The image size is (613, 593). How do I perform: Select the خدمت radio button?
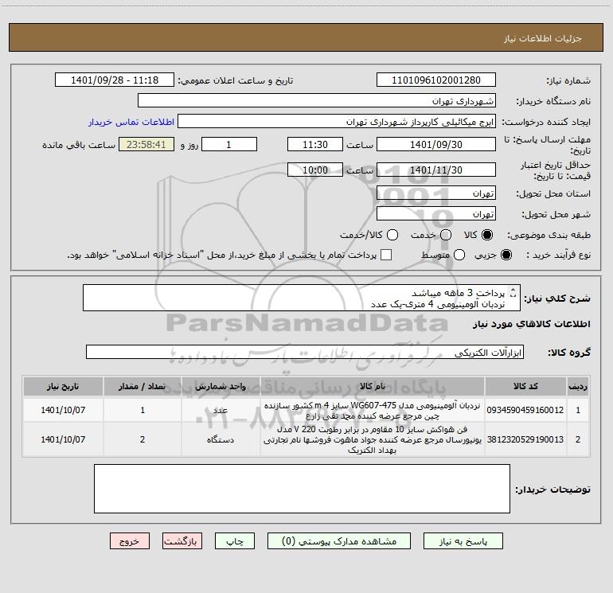(x=446, y=235)
